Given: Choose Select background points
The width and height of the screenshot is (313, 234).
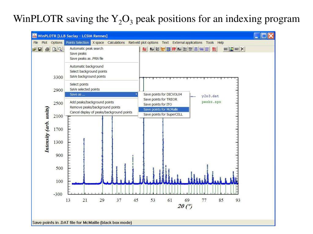Looking at the screenshot, I should (102, 71).
